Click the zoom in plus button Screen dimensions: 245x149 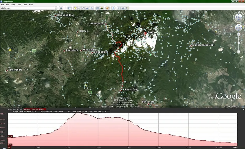(x=238, y=34)
